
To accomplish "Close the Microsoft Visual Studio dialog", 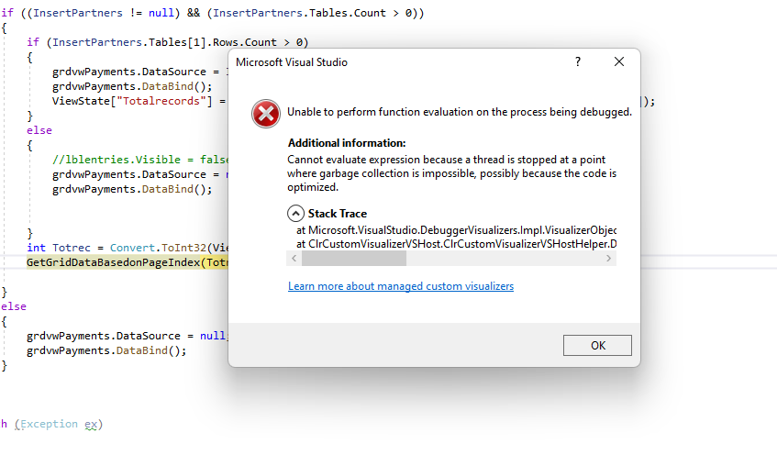I will click(619, 61).
